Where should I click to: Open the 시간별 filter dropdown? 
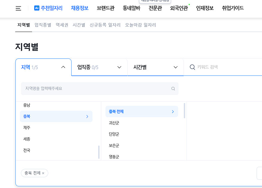pyautogui.click(x=155, y=67)
